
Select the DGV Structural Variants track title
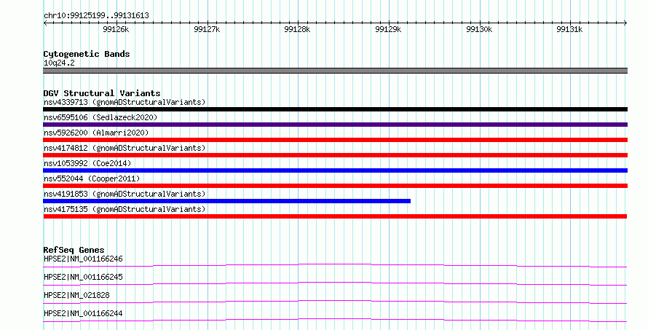pyautogui.click(x=102, y=93)
